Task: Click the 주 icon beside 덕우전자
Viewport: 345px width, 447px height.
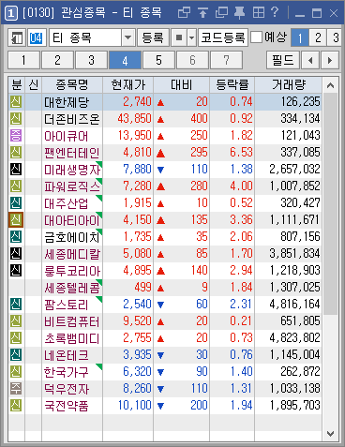Action: 16,389
